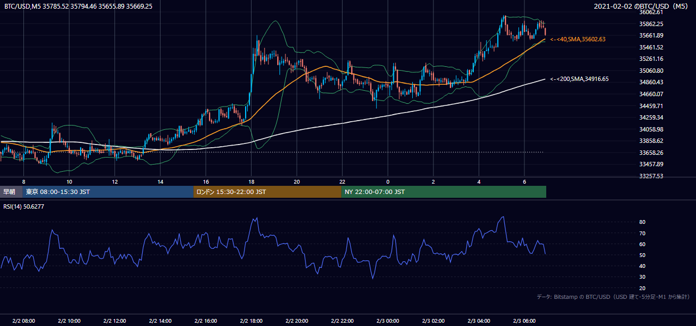Click the 35060.80 price axis label

[651, 71]
